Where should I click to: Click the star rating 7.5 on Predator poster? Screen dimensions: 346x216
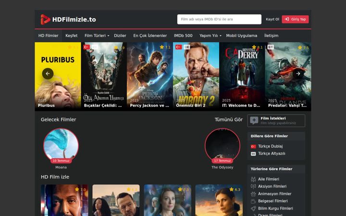[x=303, y=48]
